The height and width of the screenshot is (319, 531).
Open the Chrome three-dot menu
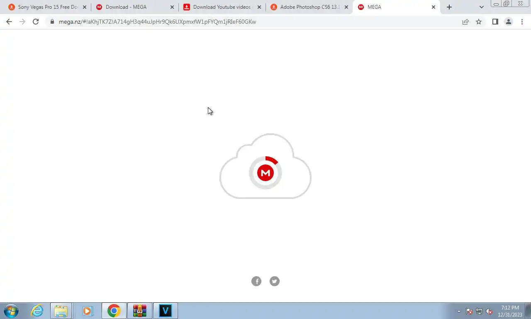522,22
